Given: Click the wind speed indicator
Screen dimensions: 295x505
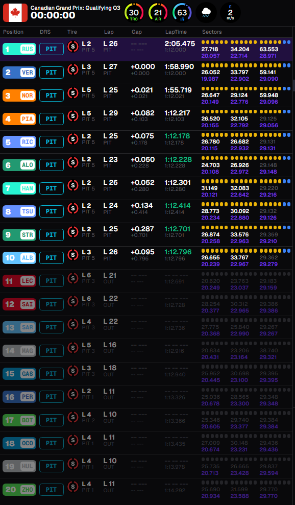Looking at the screenshot, I should click(x=230, y=13).
